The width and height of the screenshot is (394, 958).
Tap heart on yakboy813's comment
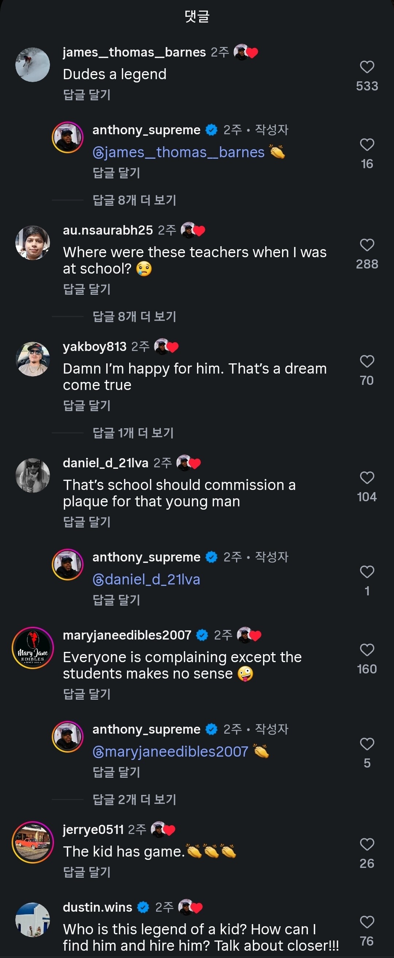point(367,362)
